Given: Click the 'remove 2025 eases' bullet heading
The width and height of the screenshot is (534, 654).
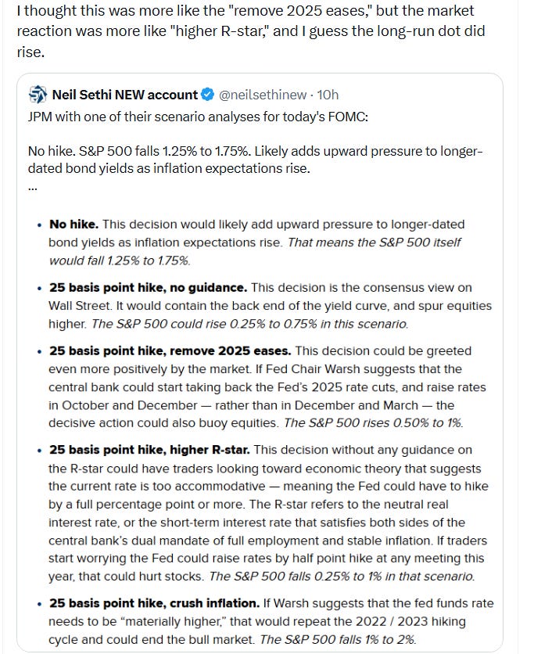Looking at the screenshot, I should (170, 350).
